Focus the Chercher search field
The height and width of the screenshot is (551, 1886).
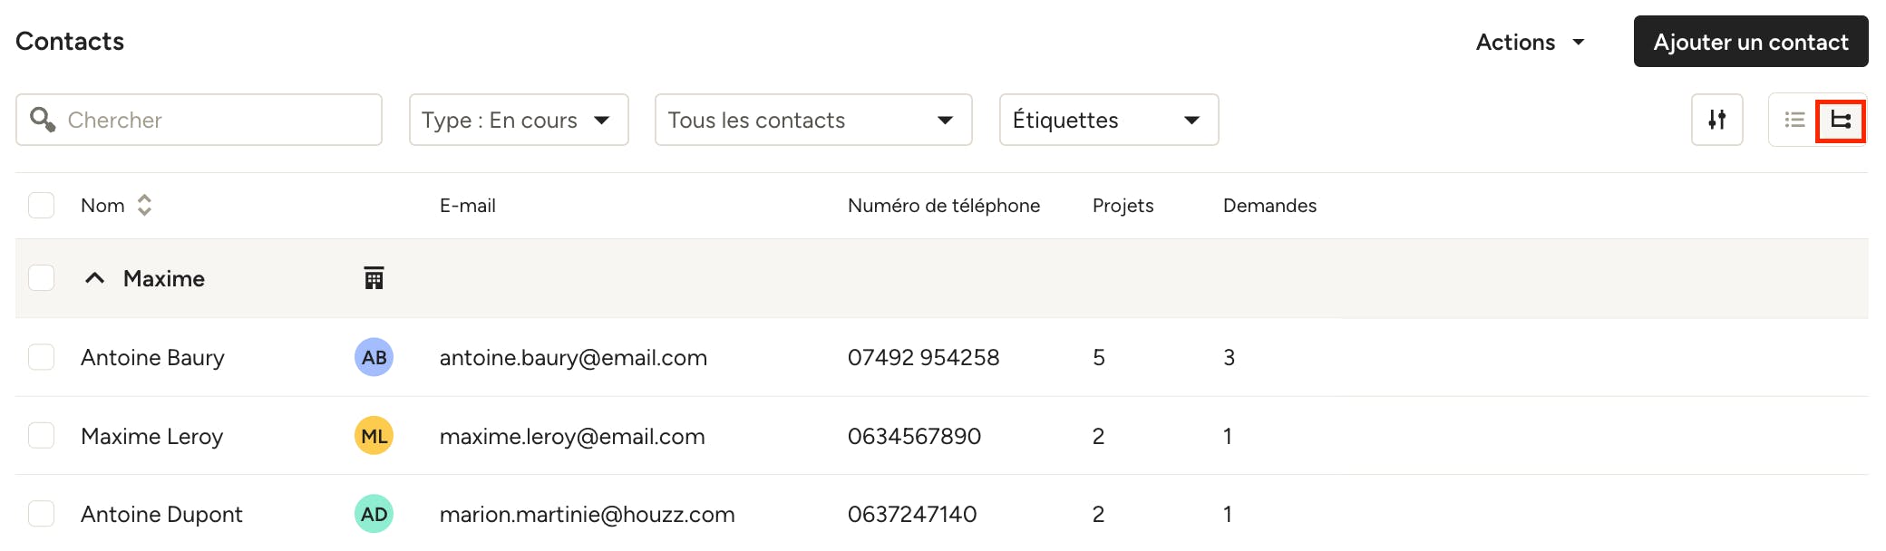(199, 120)
